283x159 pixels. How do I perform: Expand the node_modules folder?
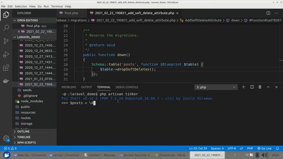coord(32,101)
